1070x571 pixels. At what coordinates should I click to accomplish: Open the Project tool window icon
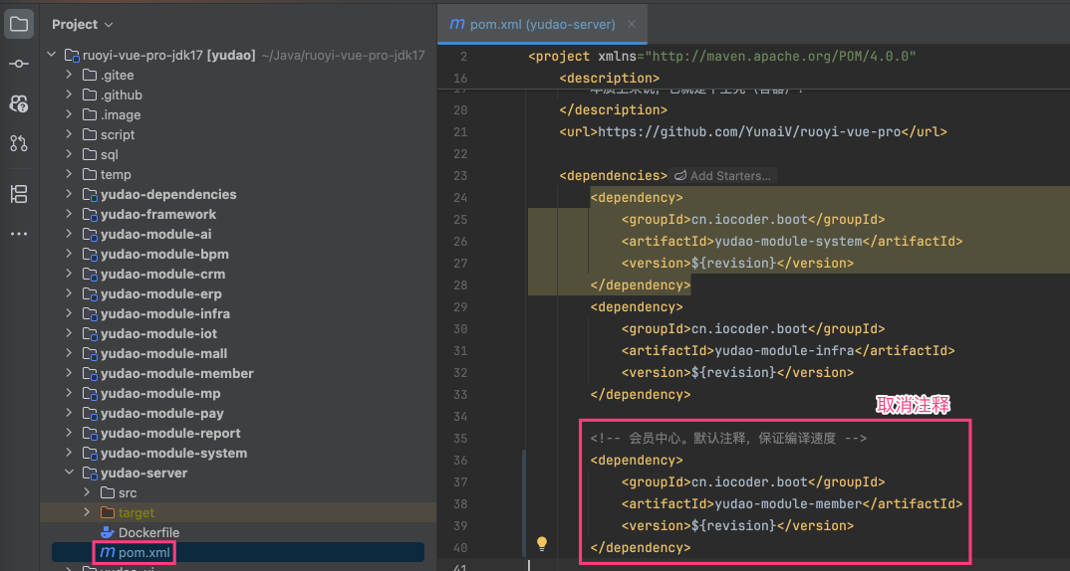[19, 24]
